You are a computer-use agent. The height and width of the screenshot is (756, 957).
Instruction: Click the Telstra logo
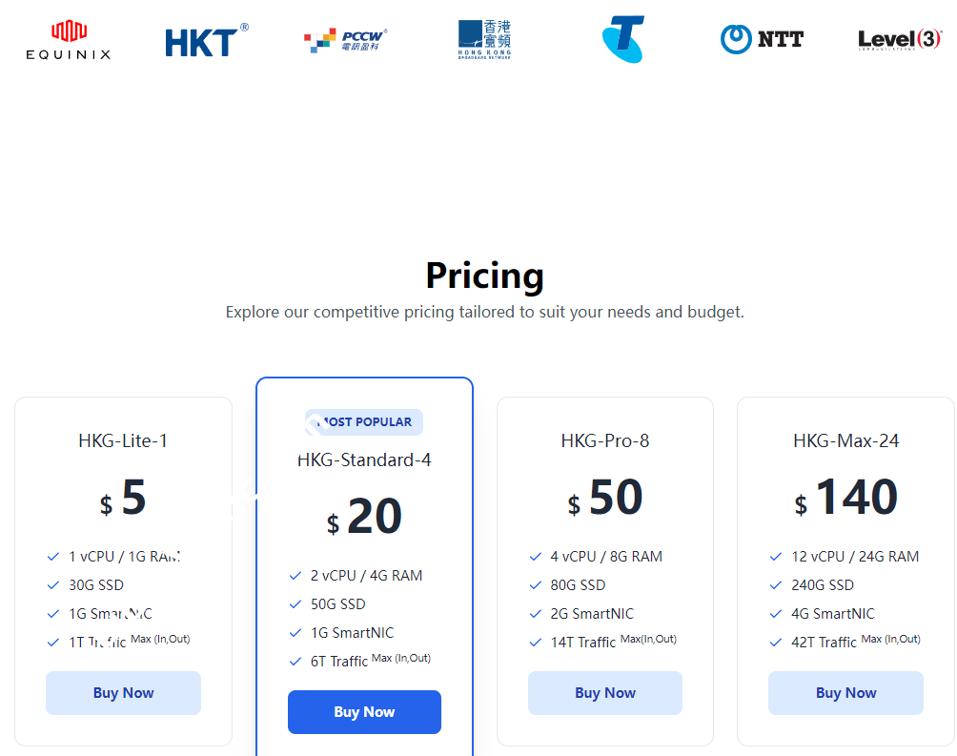point(623,39)
